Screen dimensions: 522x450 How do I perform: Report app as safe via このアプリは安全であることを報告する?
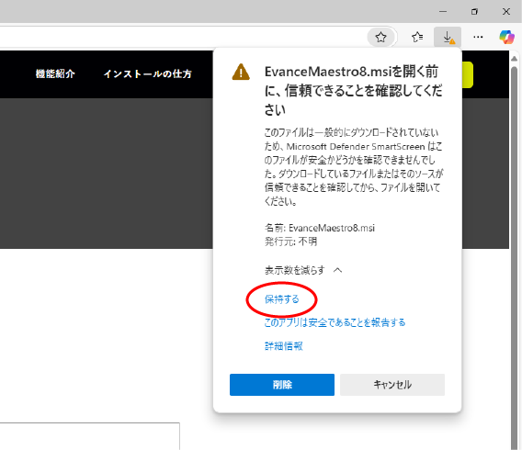335,322
